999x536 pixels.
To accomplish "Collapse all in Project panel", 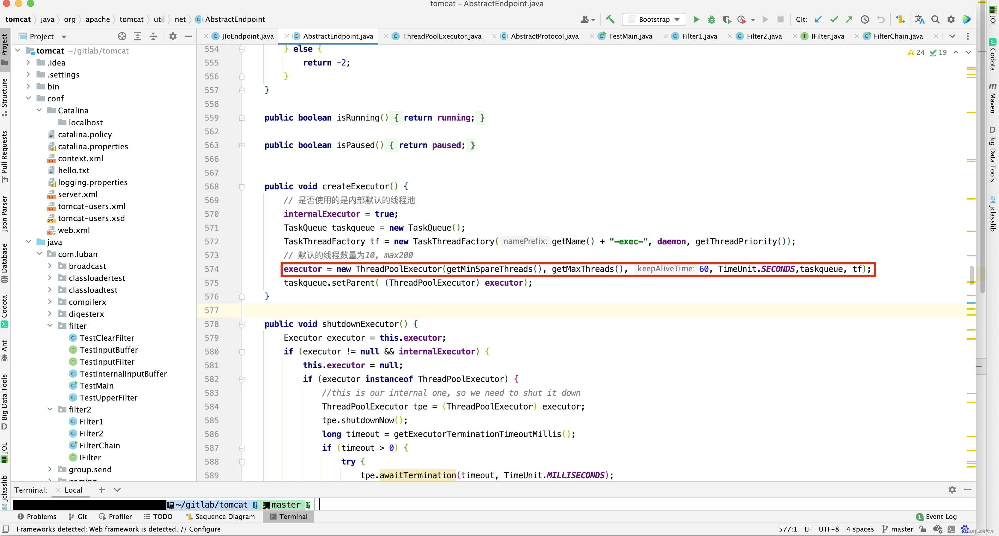I will (153, 36).
